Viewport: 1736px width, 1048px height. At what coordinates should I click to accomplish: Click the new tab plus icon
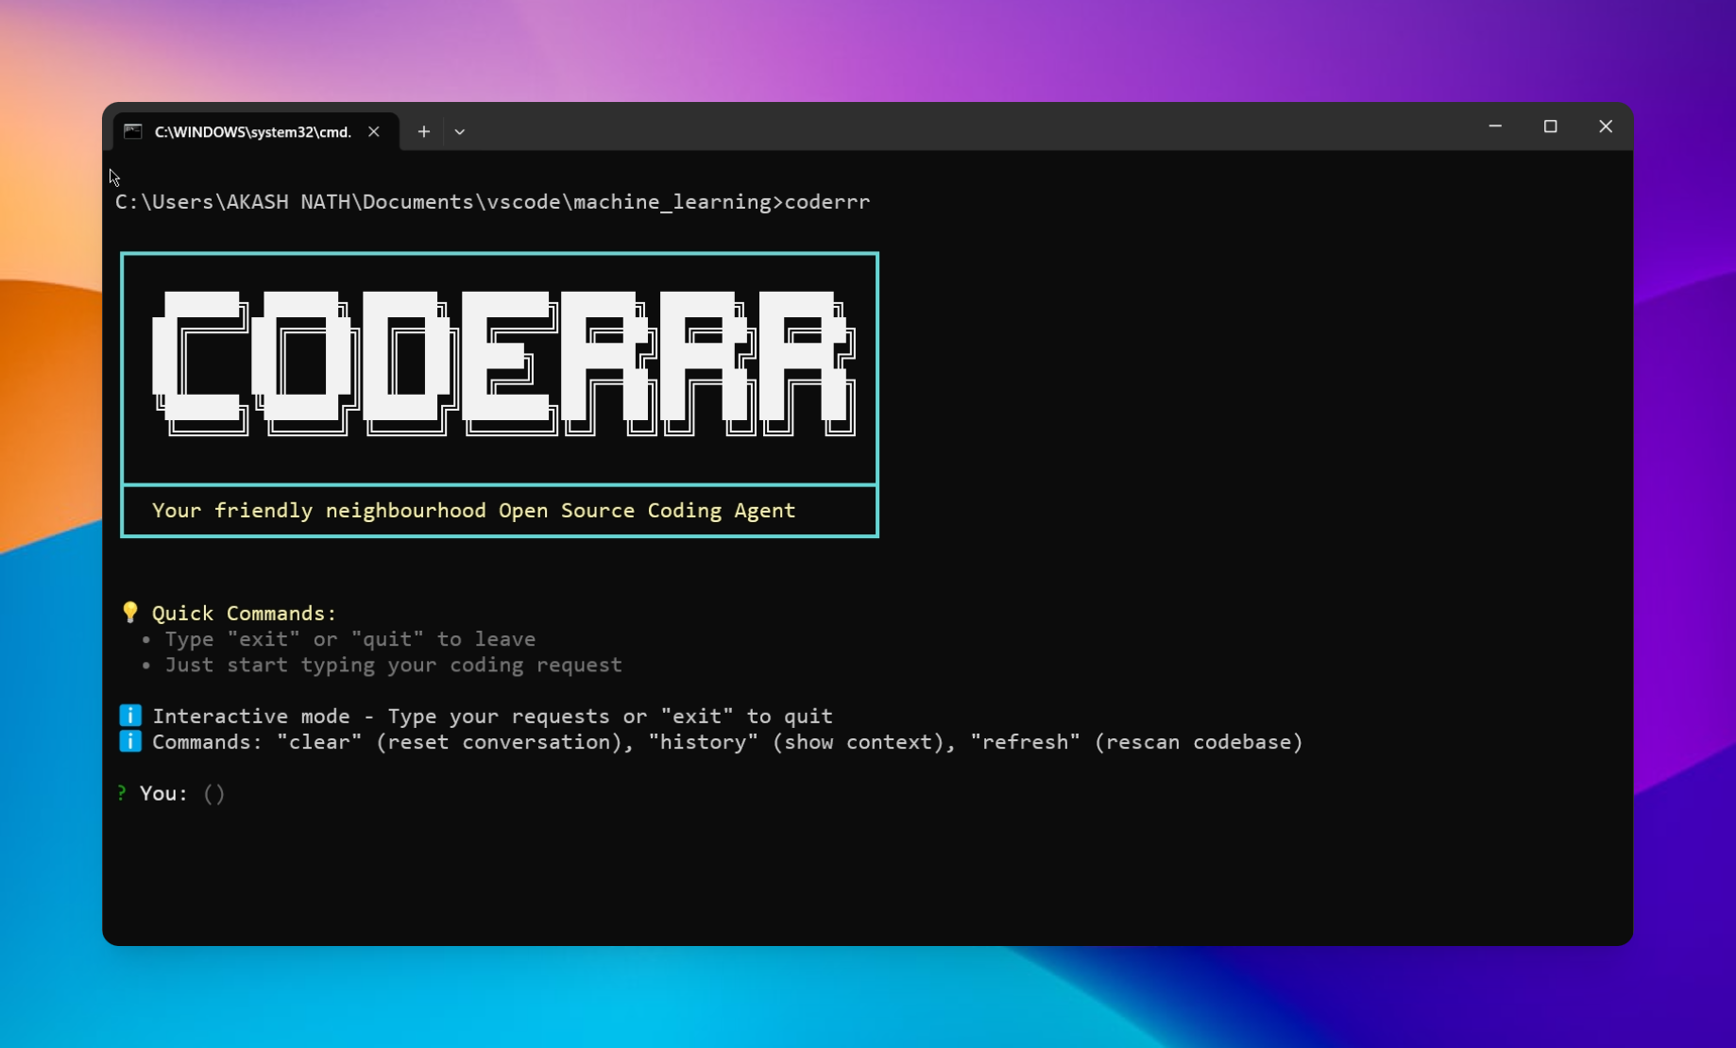[423, 131]
